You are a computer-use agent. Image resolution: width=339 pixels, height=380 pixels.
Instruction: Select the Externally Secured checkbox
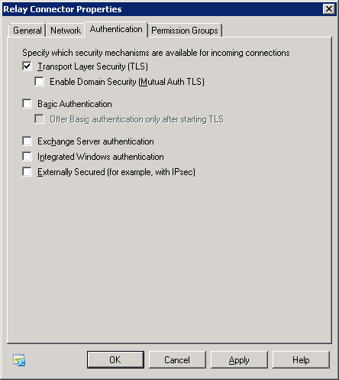[x=27, y=171]
